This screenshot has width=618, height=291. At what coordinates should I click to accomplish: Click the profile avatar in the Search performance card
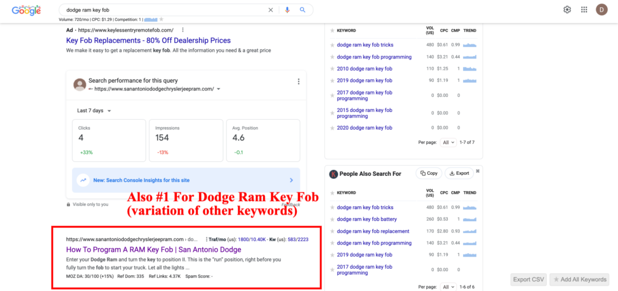point(80,84)
